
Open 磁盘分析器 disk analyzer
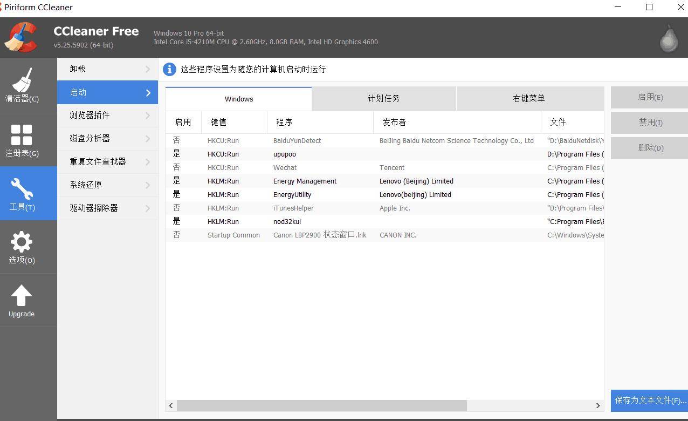pos(107,138)
